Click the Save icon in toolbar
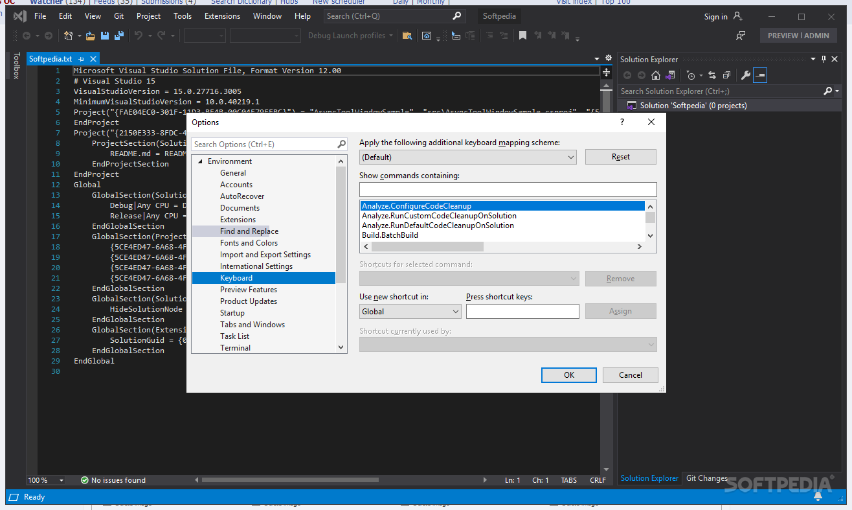The width and height of the screenshot is (852, 510). click(106, 36)
